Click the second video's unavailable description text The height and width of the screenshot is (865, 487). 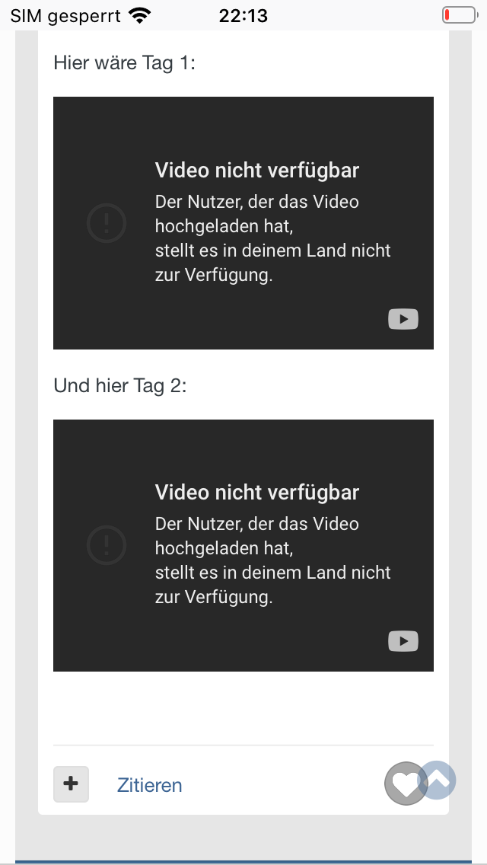pyautogui.click(x=273, y=560)
